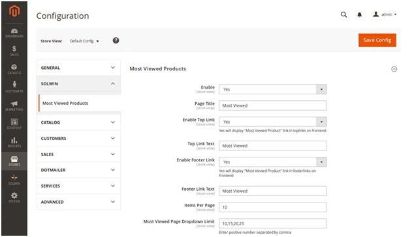Image resolution: width=410 pixels, height=237 pixels.
Task: Open the Enable Footer Link dropdown
Action: pyautogui.click(x=273, y=162)
